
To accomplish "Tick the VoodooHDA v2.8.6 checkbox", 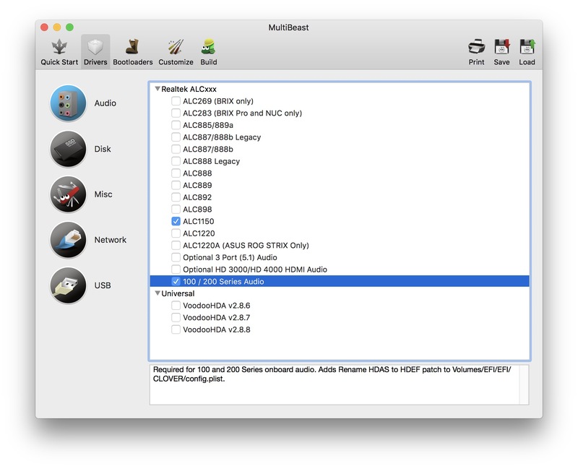I will [176, 305].
